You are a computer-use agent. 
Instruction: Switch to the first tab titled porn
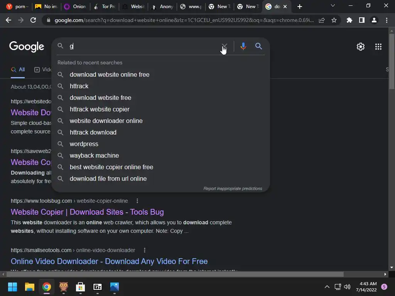point(17,7)
